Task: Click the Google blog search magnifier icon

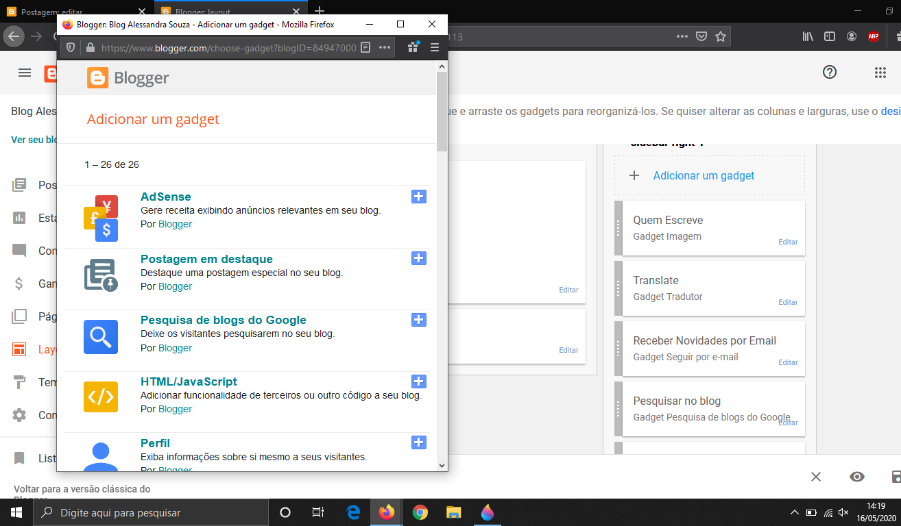Action: tap(101, 337)
